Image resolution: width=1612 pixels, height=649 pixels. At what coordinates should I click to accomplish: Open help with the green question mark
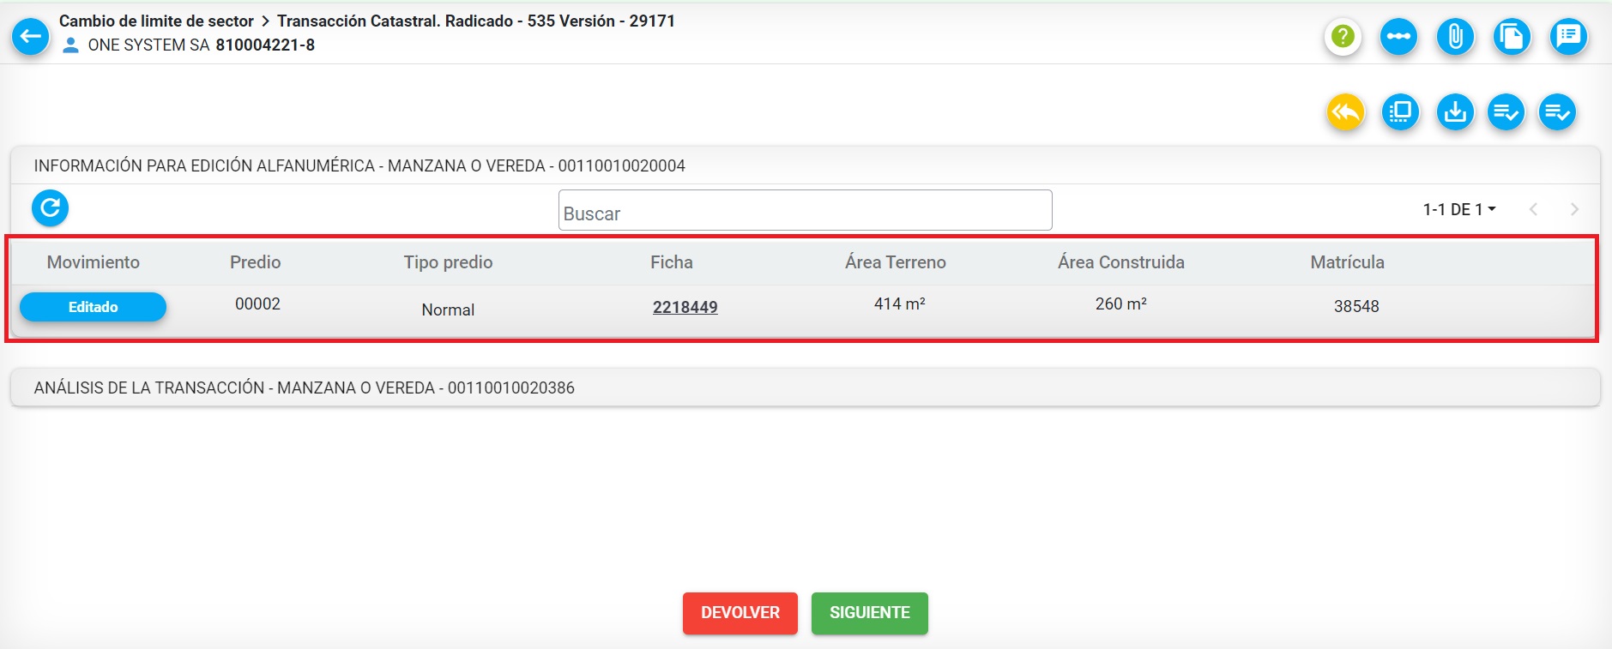click(1343, 37)
